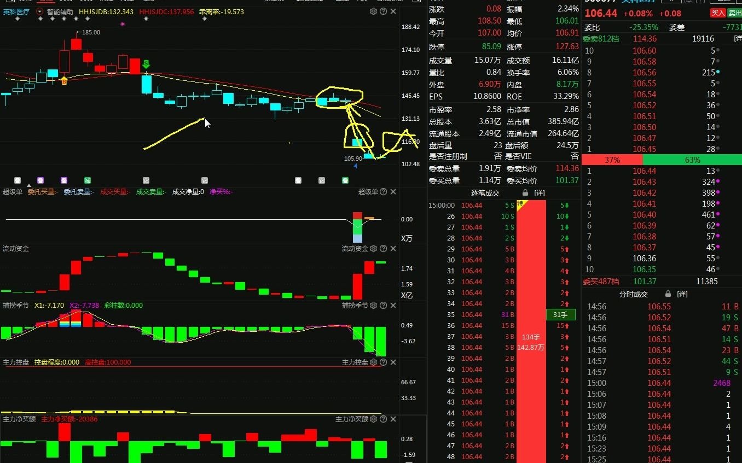Click the 超级单 title on right side
Image resolution: width=742 pixels, height=463 pixels.
coord(368,192)
